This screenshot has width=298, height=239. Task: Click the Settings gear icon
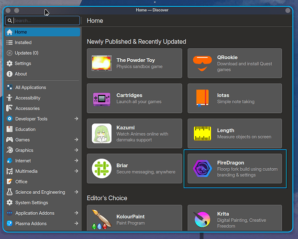click(10, 64)
